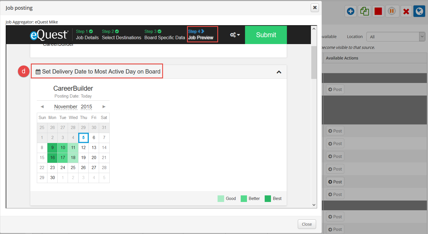
Task: Click the Posting Date: Today text
Action: (x=73, y=96)
